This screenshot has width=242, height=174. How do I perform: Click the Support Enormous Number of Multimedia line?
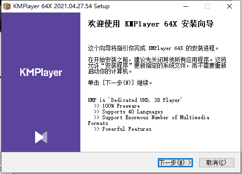coord(152,117)
